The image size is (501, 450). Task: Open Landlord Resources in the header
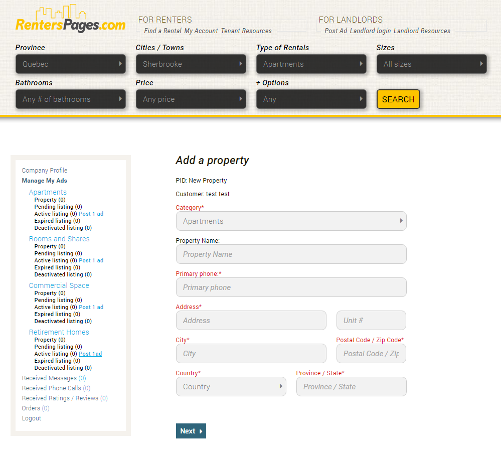point(422,31)
